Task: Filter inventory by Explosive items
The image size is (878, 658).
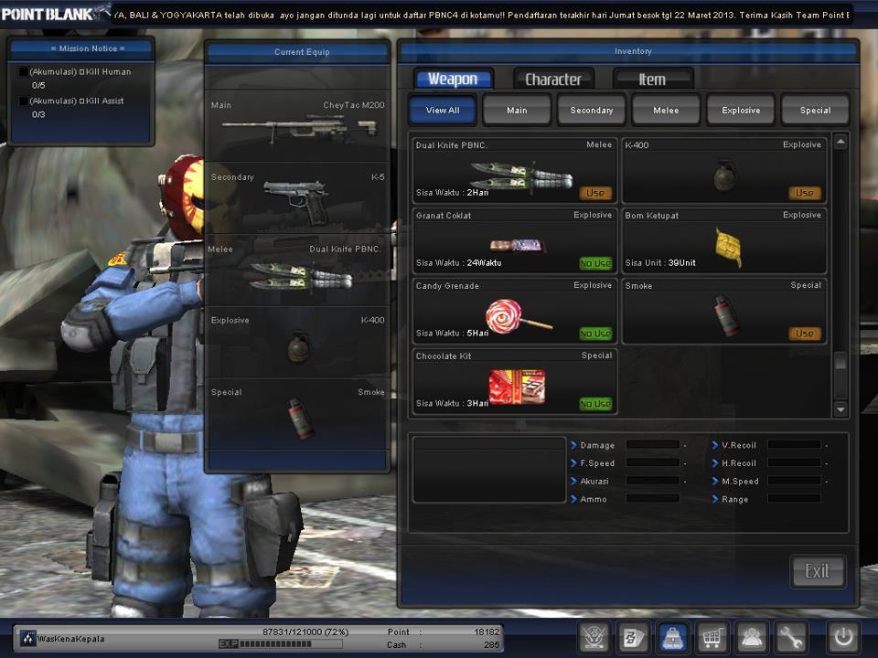Action: click(x=741, y=110)
